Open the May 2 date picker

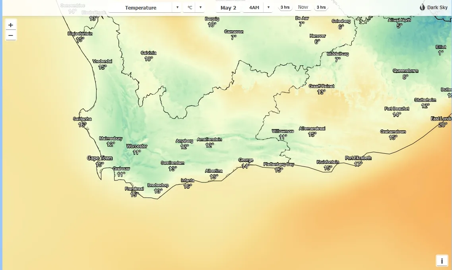click(x=228, y=8)
